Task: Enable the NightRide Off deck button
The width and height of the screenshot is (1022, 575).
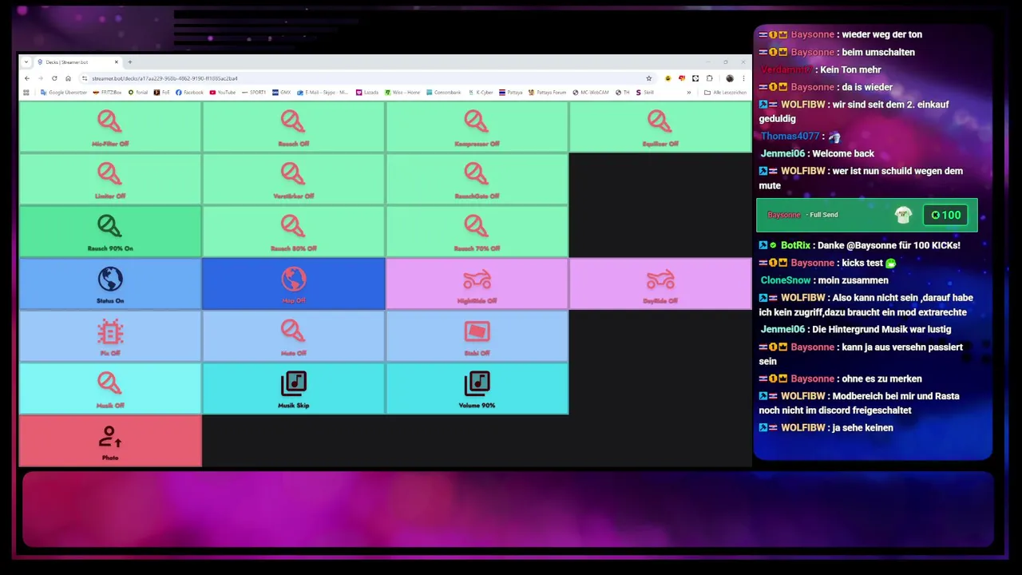Action: pyautogui.click(x=477, y=284)
